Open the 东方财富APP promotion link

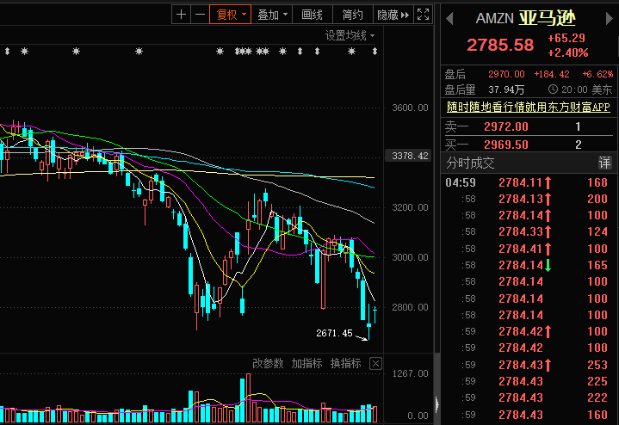[x=527, y=108]
